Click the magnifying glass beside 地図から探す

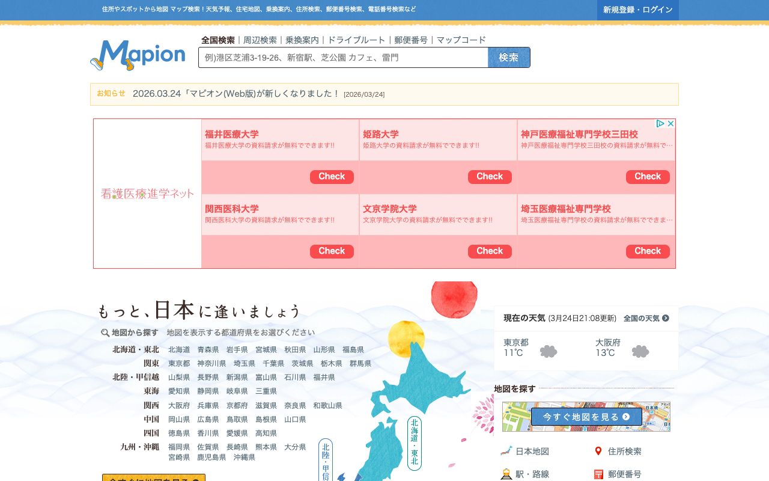105,332
